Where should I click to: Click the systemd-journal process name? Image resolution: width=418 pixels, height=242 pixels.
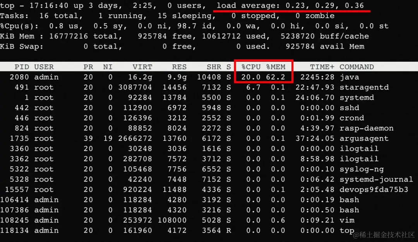coord(377,179)
